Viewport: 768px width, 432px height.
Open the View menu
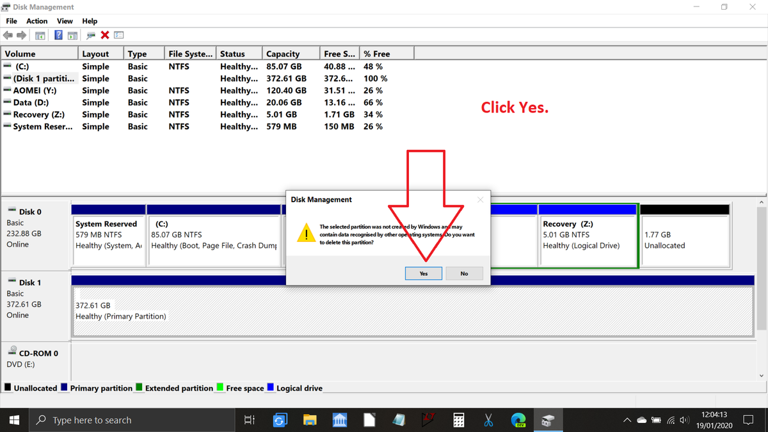pos(65,21)
